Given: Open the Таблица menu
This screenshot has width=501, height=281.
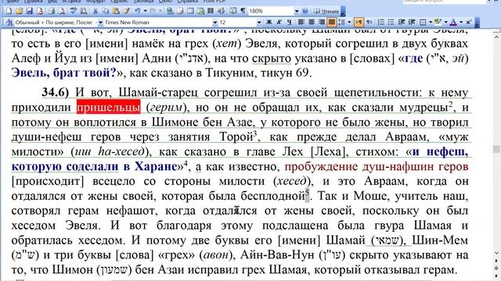Looking at the screenshot, I should (x=143, y=2).
